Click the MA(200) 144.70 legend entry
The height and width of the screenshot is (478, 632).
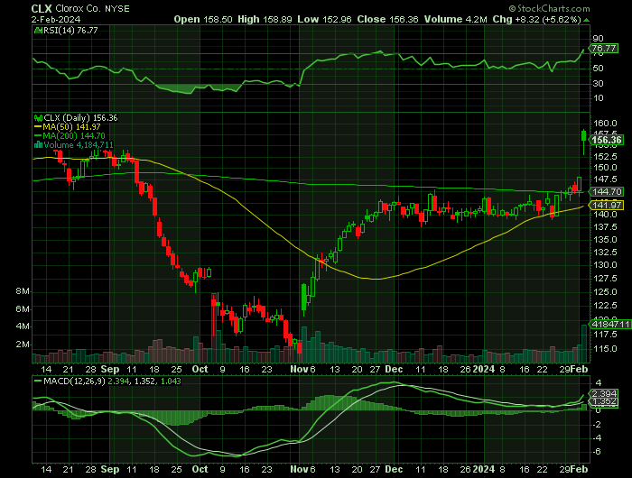(x=70, y=136)
